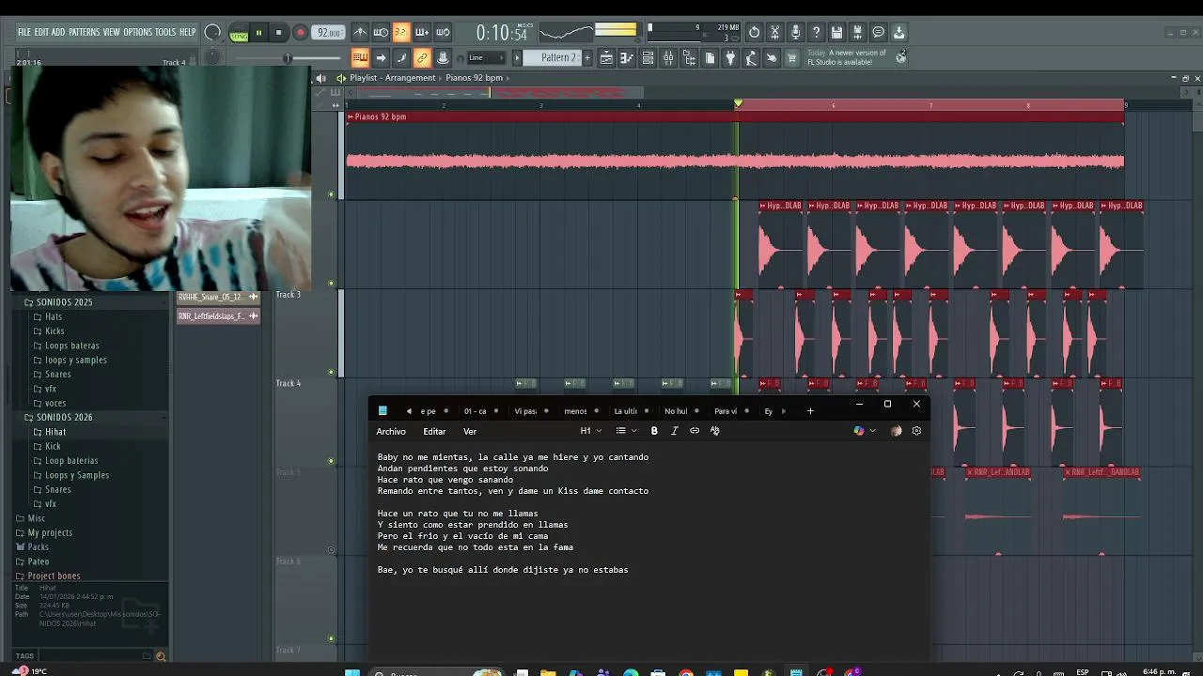
Task: Click the render/export audio icon
Action: pos(857,32)
